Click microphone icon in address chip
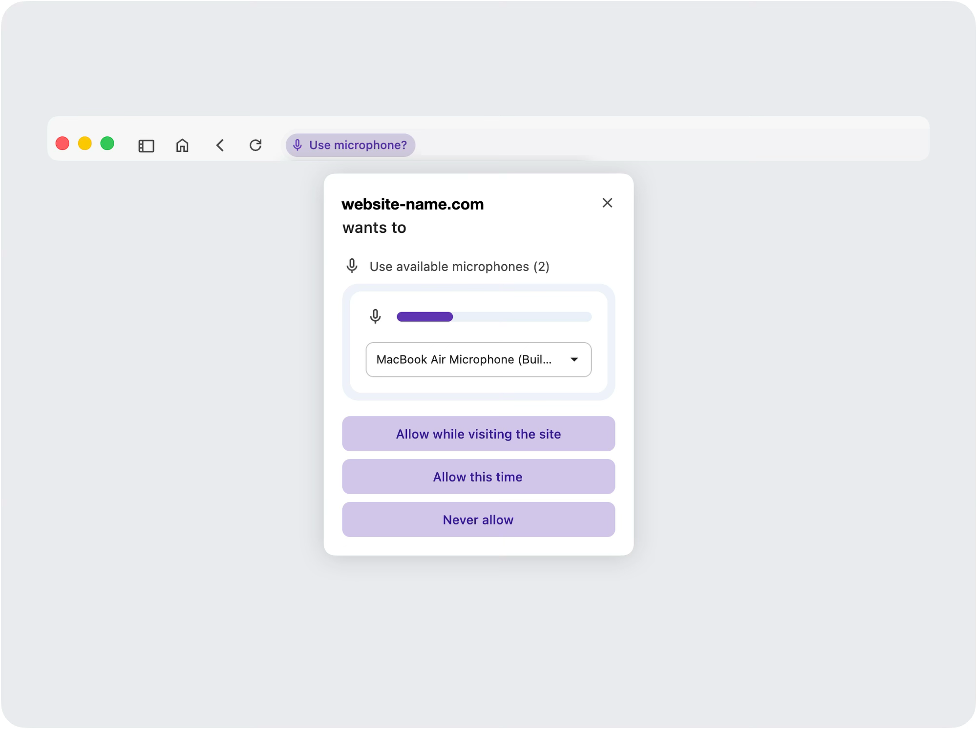Screen dimensions: 977x729 click(297, 145)
